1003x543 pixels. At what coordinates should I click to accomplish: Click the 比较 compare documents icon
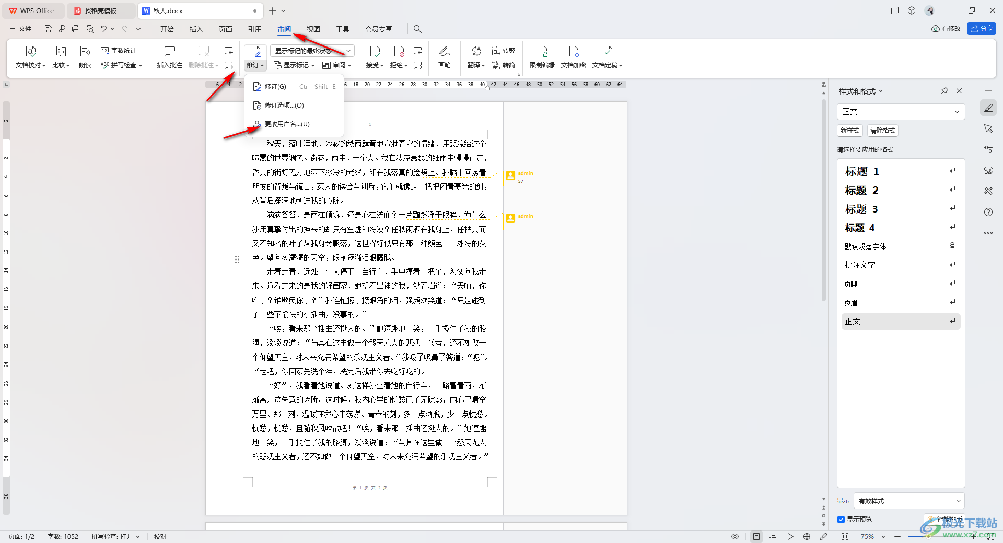pos(61,51)
